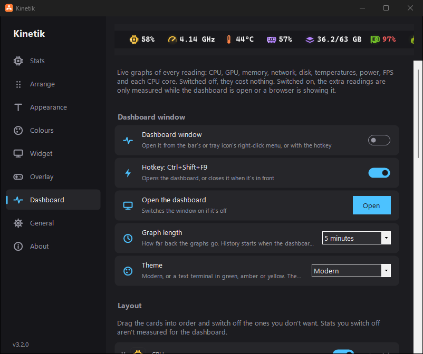Open the Arrange section
Viewport: 423px width, 354px height.
tap(53, 84)
